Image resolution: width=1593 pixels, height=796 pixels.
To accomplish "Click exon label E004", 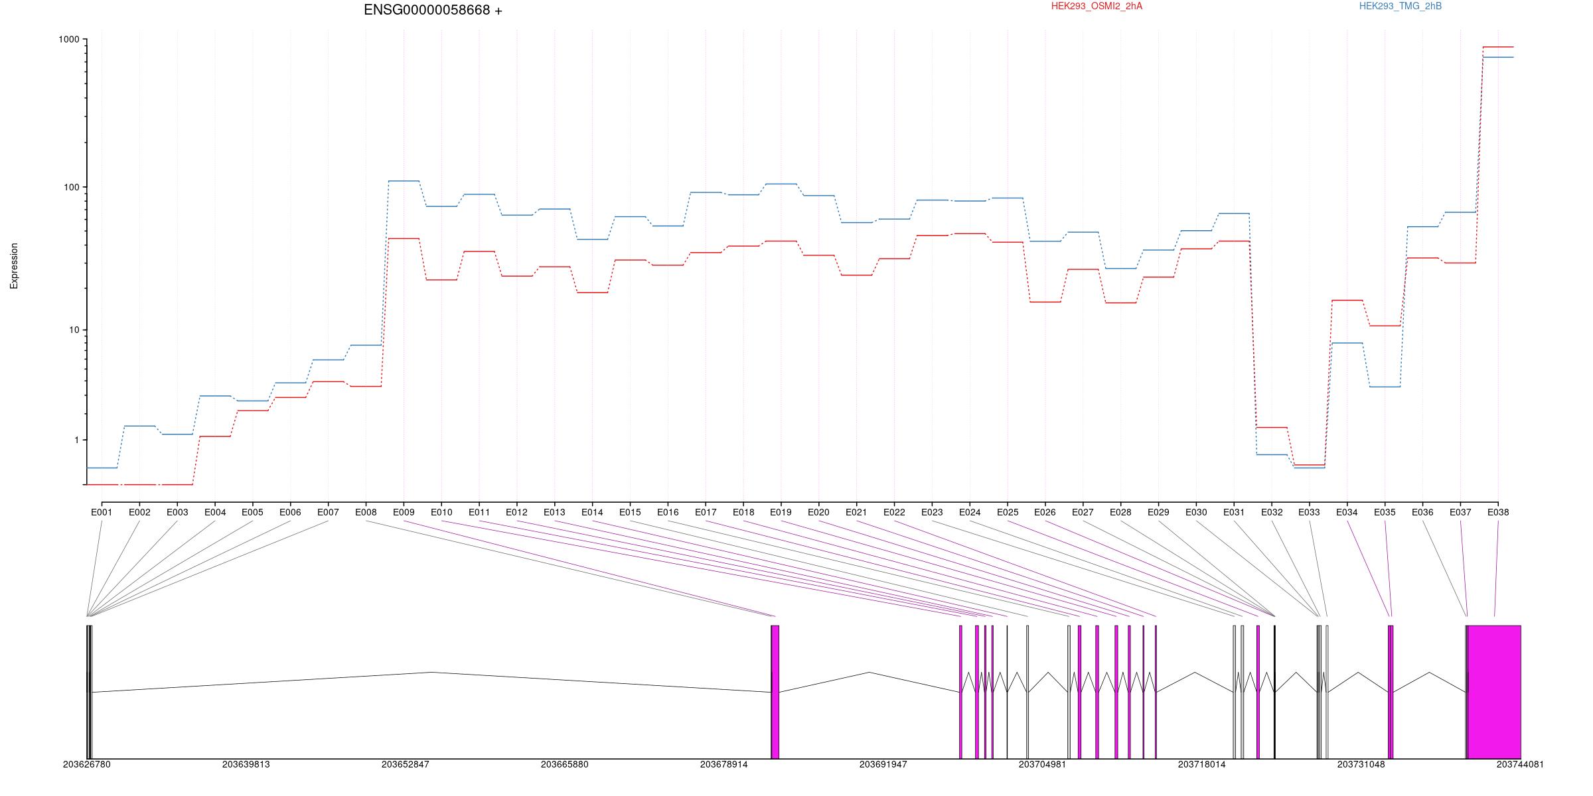I will [215, 512].
